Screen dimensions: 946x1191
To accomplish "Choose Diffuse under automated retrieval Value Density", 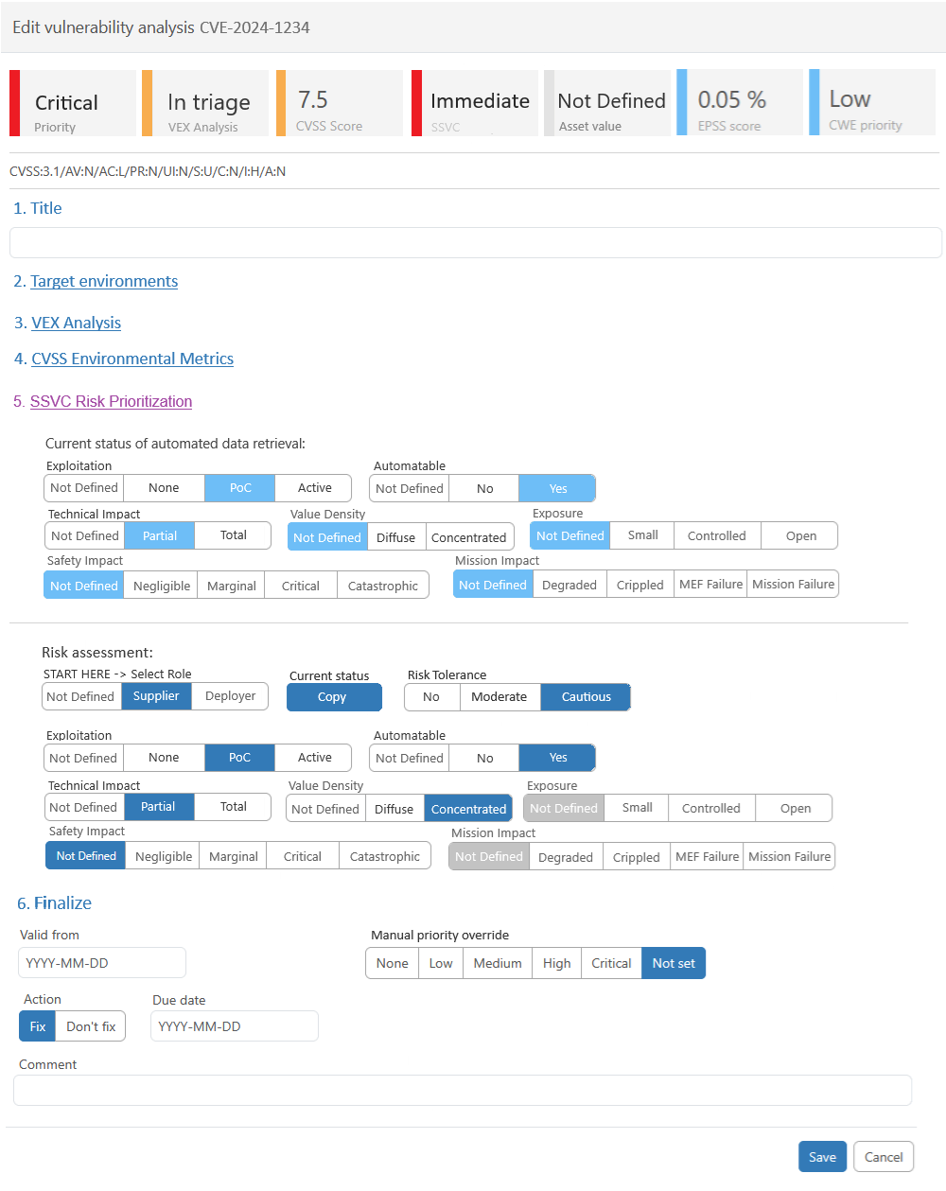I will click(395, 537).
